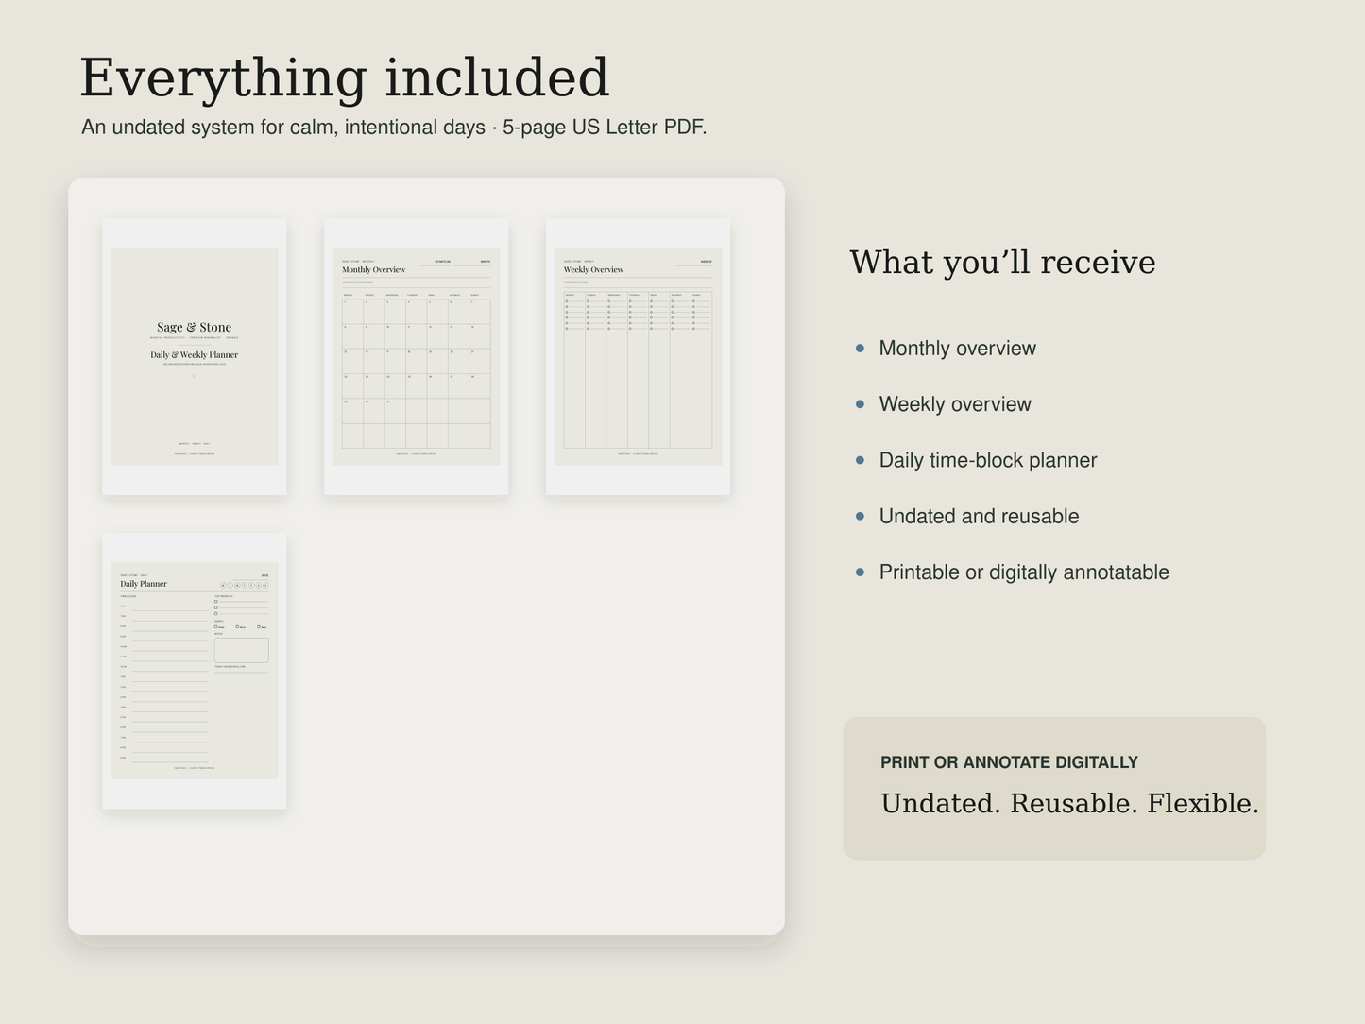1365x1024 pixels.
Task: Select the Weekly Overview page thumbnail
Action: [x=638, y=357]
